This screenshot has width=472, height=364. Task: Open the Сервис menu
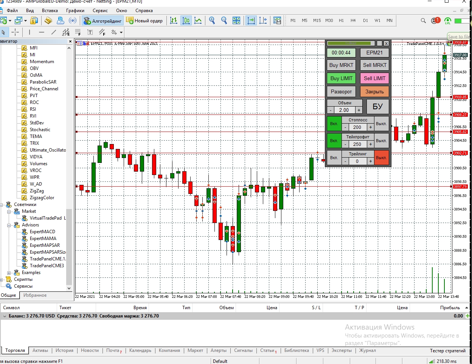100,11
